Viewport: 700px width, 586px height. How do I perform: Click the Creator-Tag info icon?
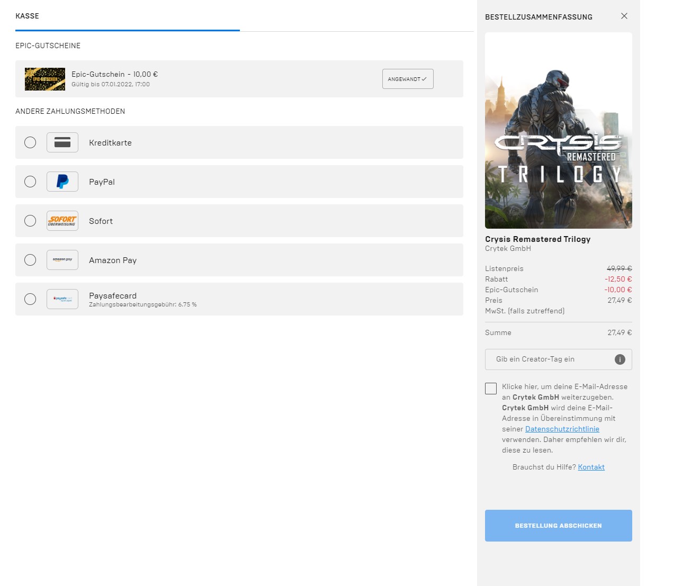pyautogui.click(x=620, y=359)
